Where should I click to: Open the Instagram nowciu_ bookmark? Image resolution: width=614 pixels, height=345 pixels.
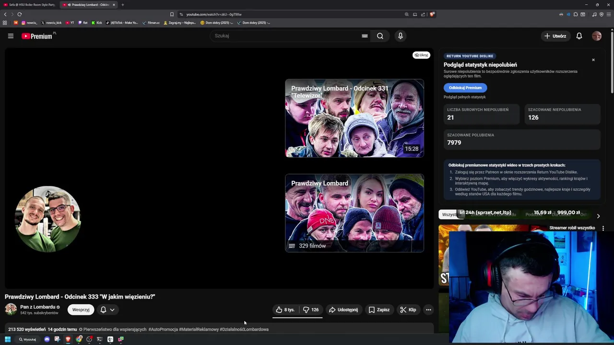[29, 23]
